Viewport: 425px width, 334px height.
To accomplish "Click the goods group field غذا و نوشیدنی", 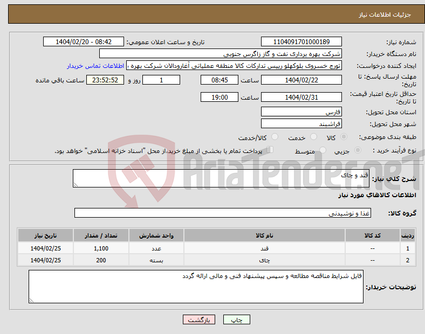I will coord(223,213).
